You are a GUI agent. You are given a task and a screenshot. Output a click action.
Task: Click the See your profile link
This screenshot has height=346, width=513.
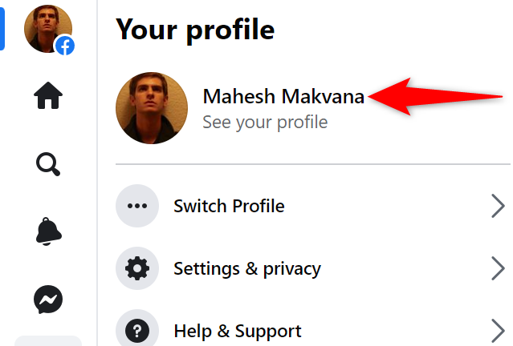[265, 123]
